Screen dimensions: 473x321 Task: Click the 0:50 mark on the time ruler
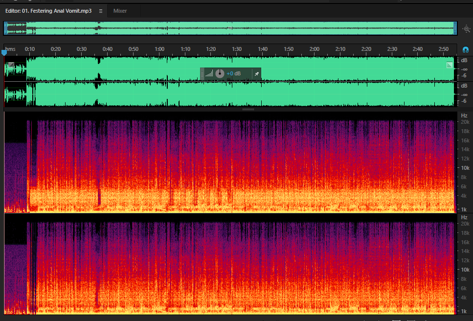pos(134,49)
